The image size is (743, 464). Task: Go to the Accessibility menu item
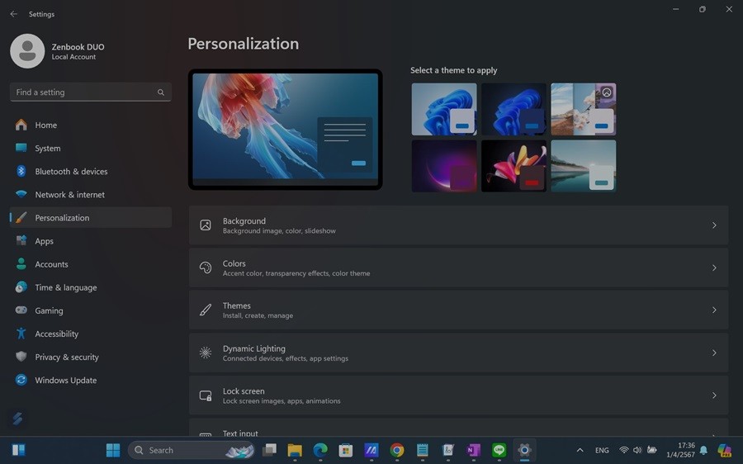[x=56, y=334]
